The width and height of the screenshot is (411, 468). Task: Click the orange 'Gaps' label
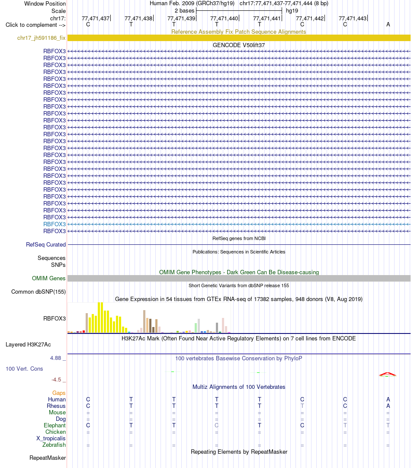(59, 393)
